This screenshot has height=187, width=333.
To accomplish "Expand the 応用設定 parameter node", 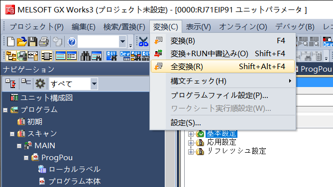I will pos(191,143).
